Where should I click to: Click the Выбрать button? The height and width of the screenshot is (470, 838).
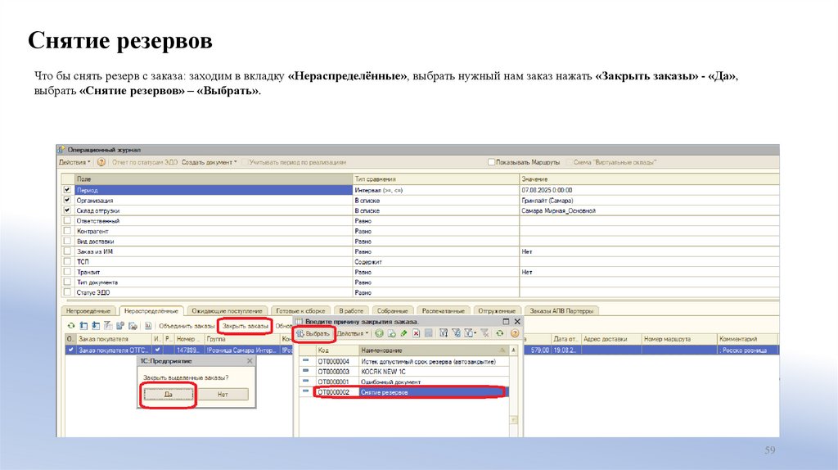(x=313, y=333)
